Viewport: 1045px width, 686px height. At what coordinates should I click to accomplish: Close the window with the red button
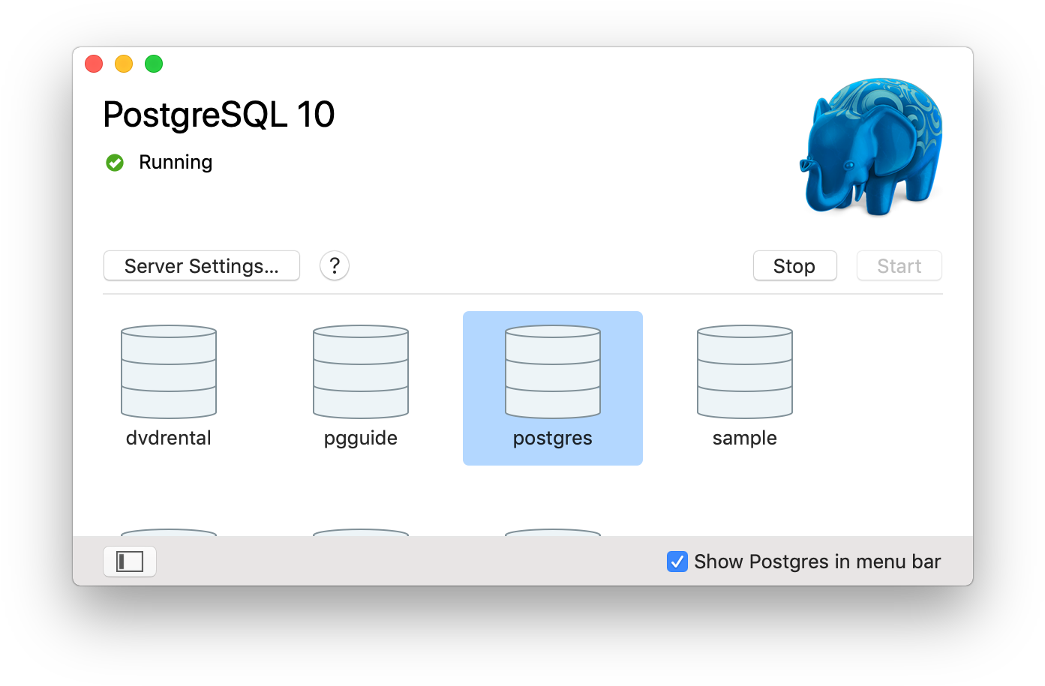94,64
